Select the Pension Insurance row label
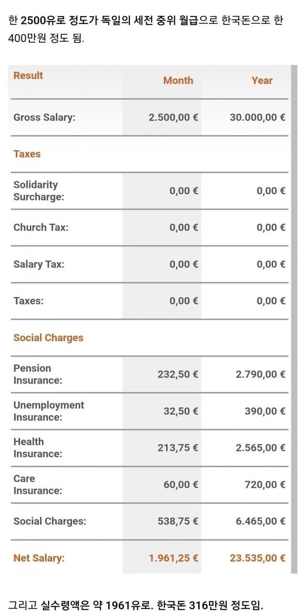The width and height of the screenshot is (305, 611). [38, 374]
